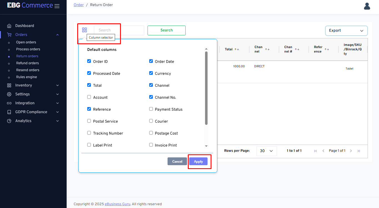
Task: Open the user profile avatar icon
Action: click(x=367, y=6)
